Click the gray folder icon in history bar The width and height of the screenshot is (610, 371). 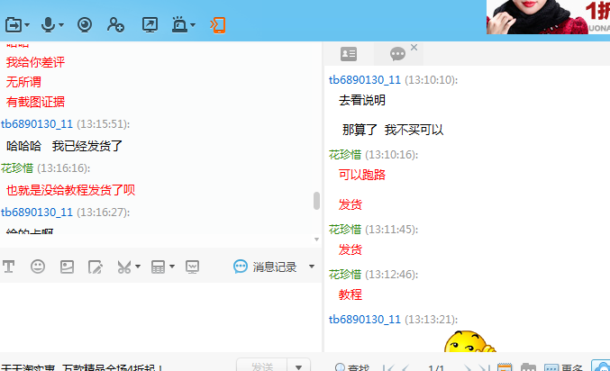pyautogui.click(x=528, y=366)
